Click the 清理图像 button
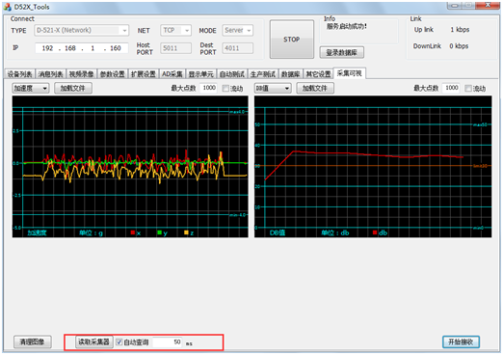The width and height of the screenshot is (503, 355). pos(33,341)
